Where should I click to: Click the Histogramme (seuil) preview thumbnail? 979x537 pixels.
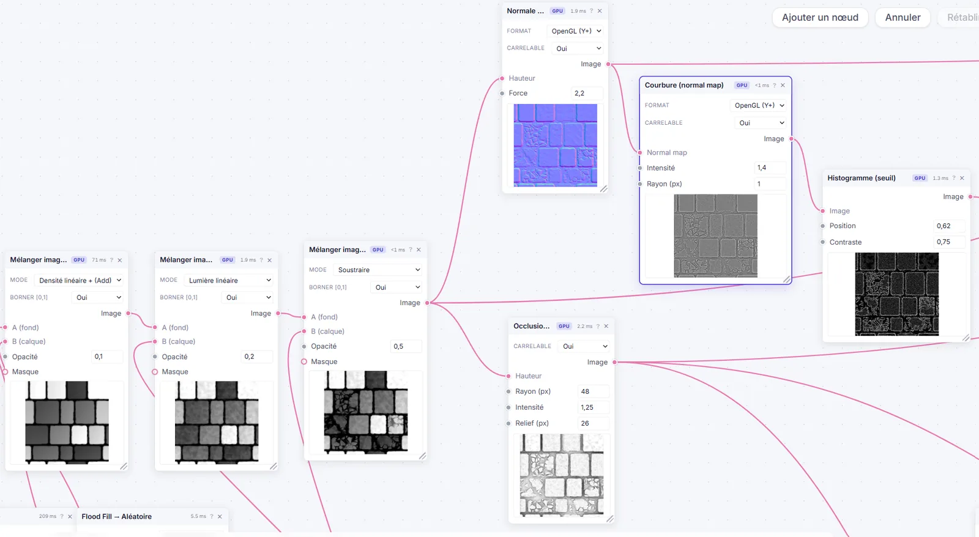[897, 294]
